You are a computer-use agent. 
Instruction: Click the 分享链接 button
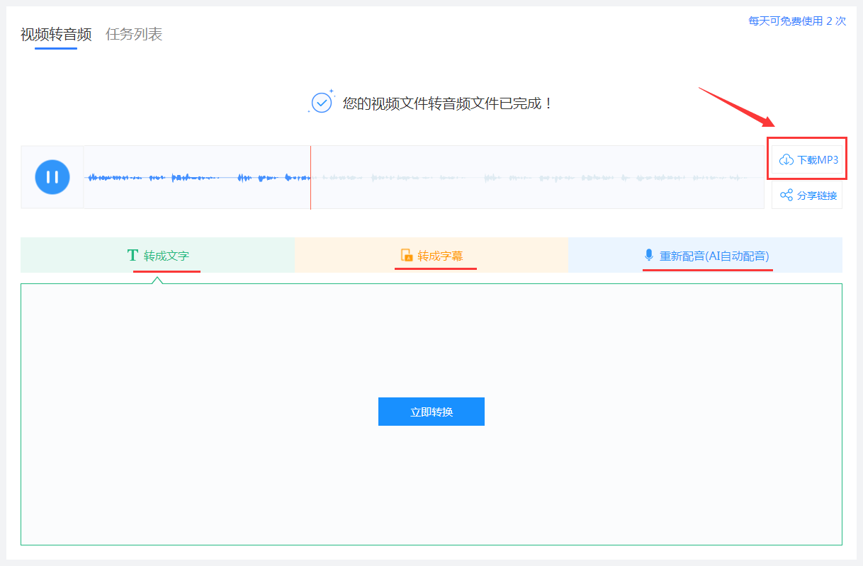(807, 196)
